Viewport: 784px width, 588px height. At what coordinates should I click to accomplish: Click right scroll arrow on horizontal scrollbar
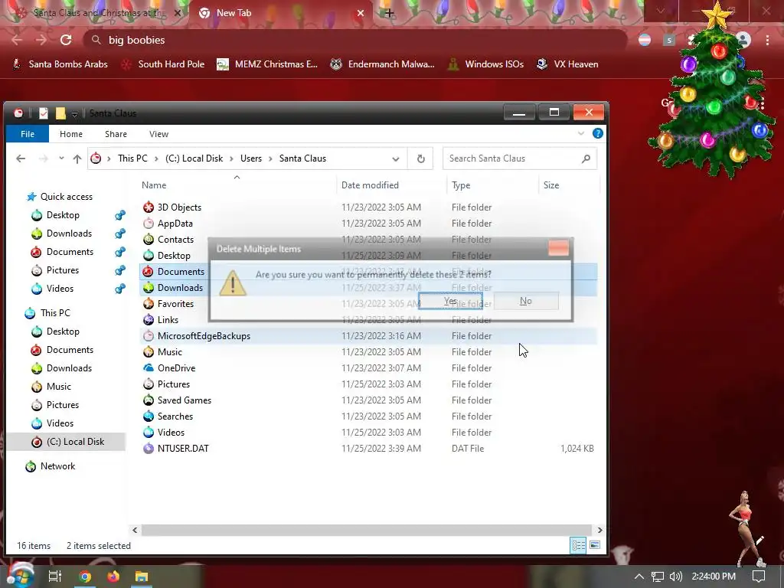click(x=599, y=530)
